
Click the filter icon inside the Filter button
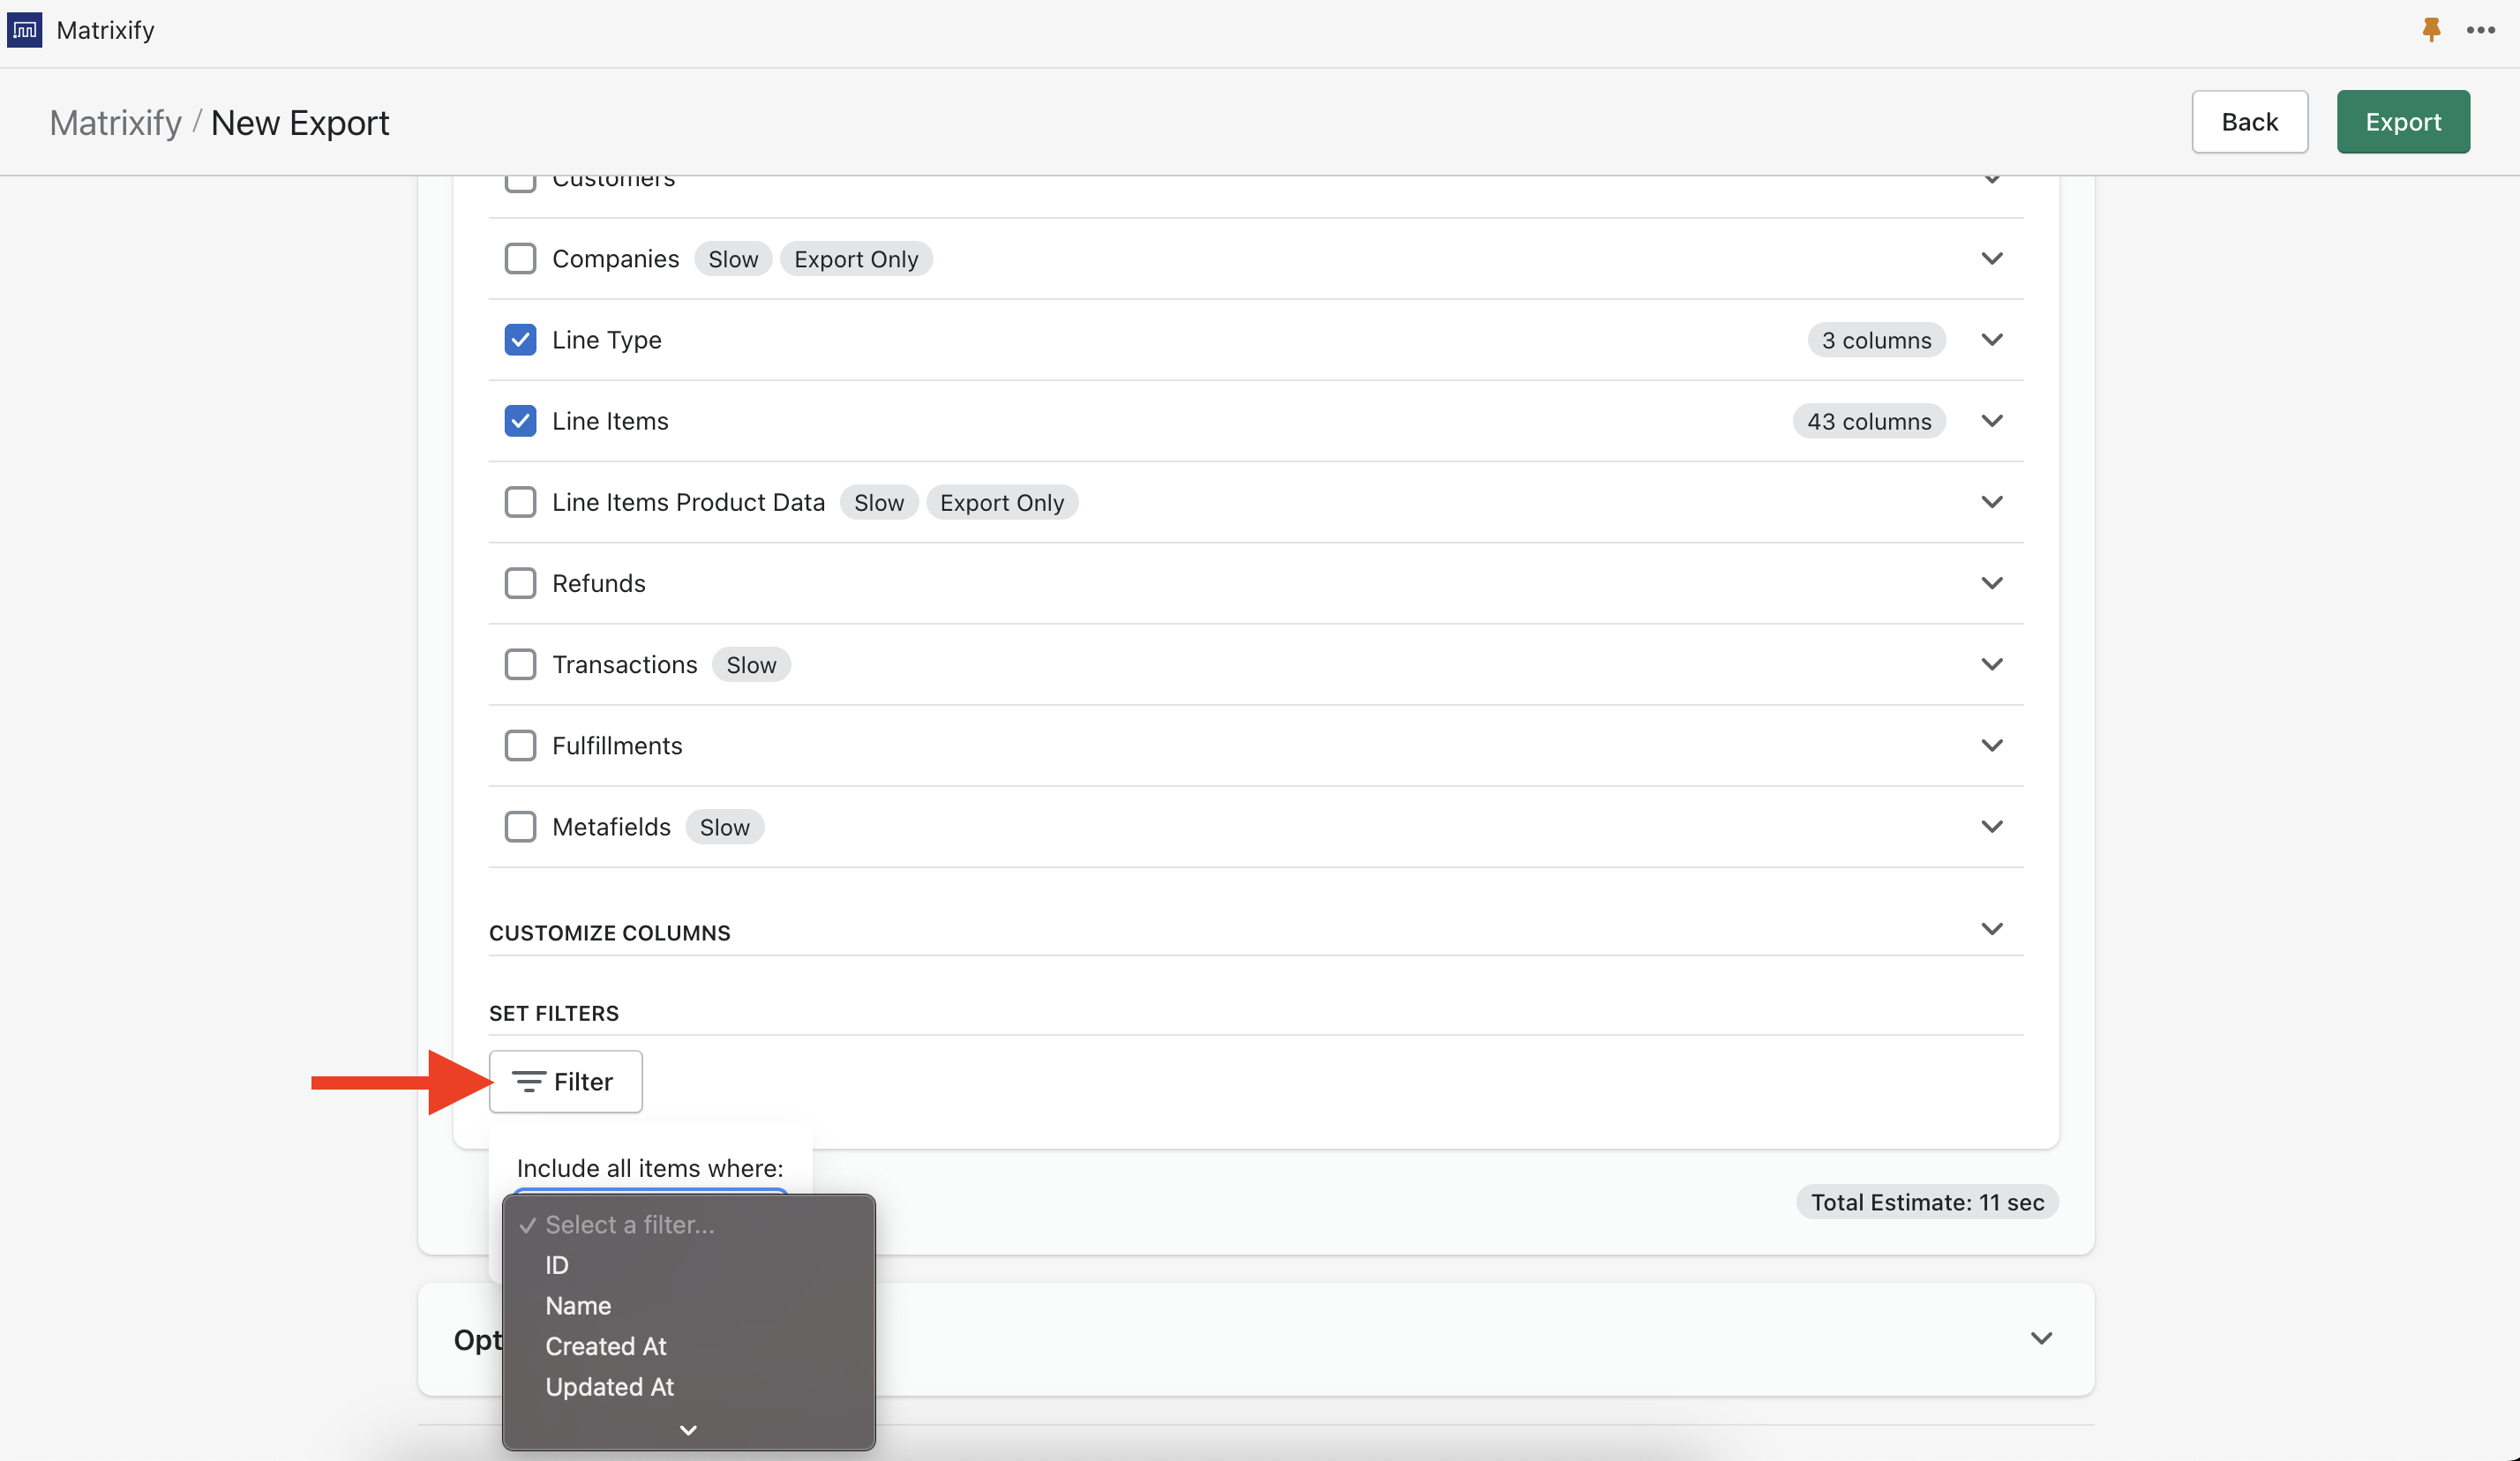[x=529, y=1082]
